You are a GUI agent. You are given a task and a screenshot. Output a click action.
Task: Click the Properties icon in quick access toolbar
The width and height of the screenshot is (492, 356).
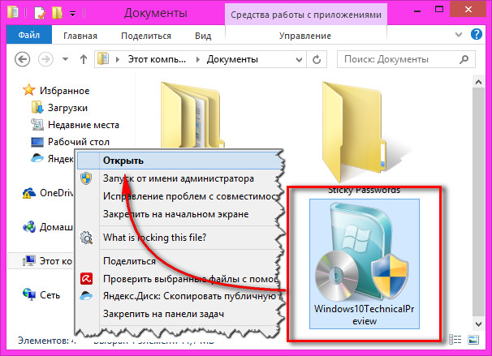coord(40,13)
